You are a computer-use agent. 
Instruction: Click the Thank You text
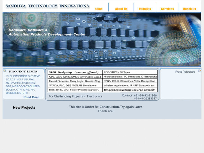[106, 111]
